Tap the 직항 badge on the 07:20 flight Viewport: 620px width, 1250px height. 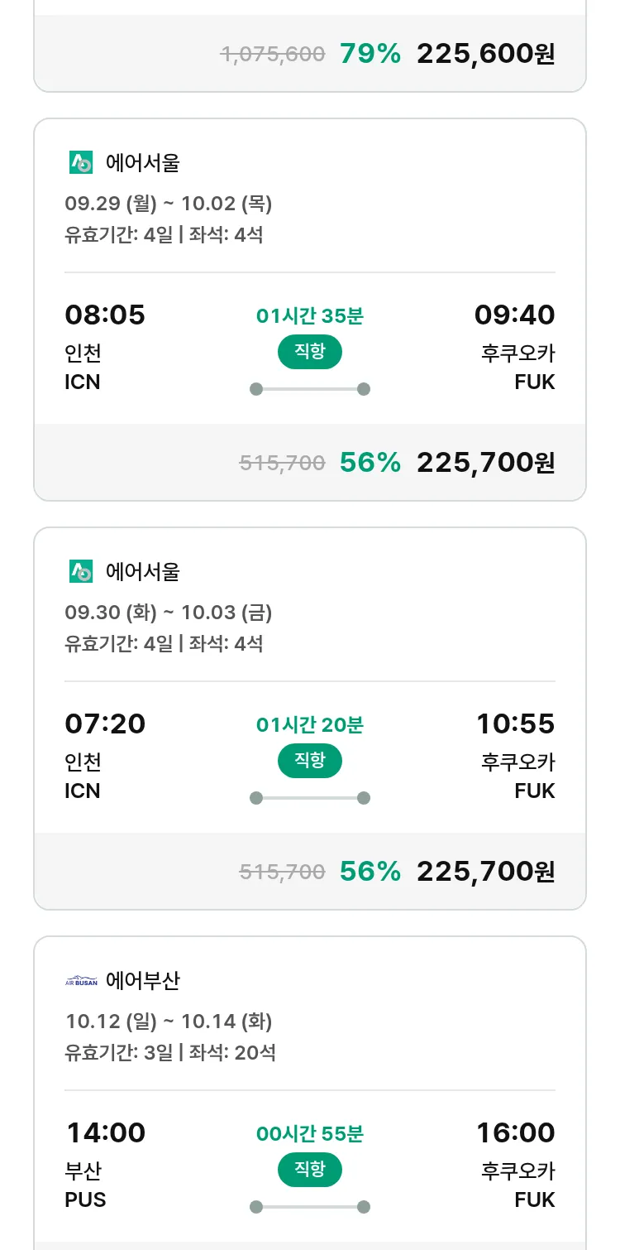pos(309,761)
